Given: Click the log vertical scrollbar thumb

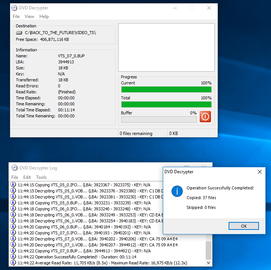Looking at the screenshot, I should click(x=209, y=250).
